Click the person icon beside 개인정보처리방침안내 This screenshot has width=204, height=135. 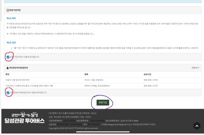tap(7, 68)
